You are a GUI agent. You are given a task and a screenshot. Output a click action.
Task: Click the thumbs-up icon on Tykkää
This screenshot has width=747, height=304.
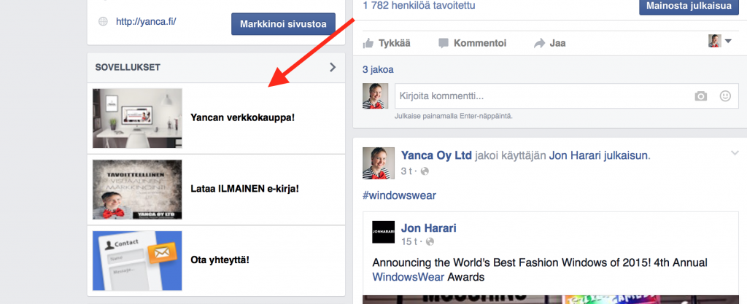[x=368, y=43]
